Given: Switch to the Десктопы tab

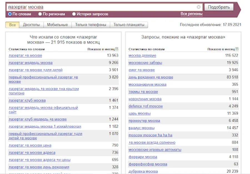Looking at the screenshot, I should [x=31, y=25].
